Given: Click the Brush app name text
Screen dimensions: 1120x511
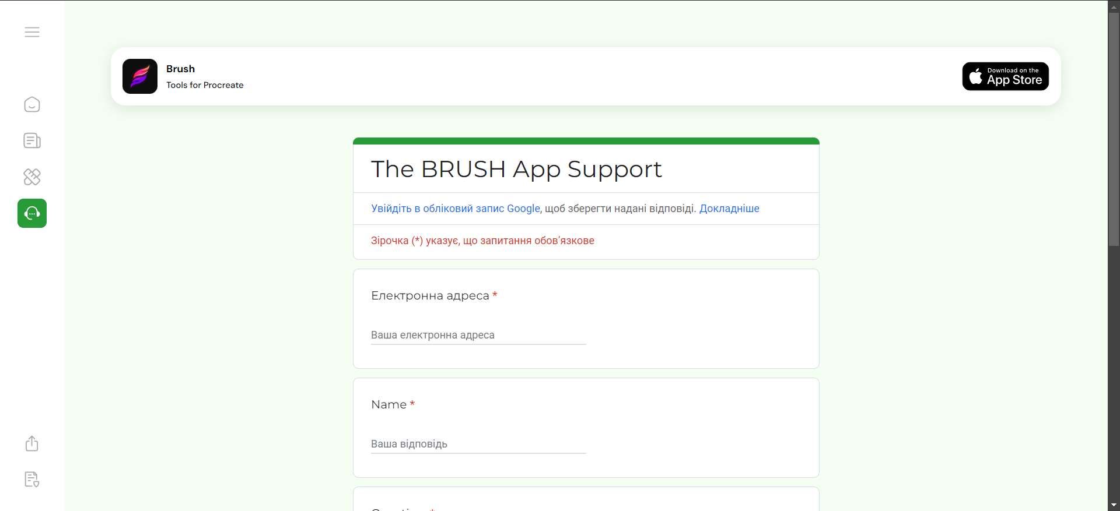Looking at the screenshot, I should click(180, 69).
